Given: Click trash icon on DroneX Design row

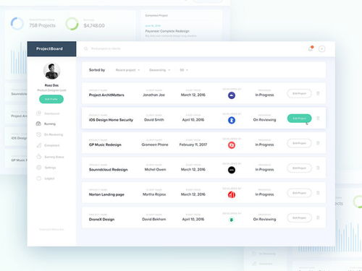Looking at the screenshot, I should click(318, 218).
